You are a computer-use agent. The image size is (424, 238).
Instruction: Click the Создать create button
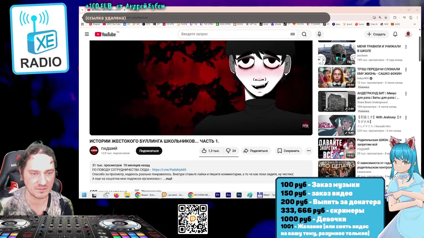tap(376, 34)
